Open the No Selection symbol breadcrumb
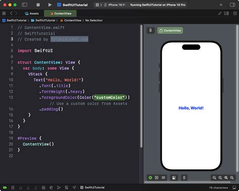 [94, 21]
